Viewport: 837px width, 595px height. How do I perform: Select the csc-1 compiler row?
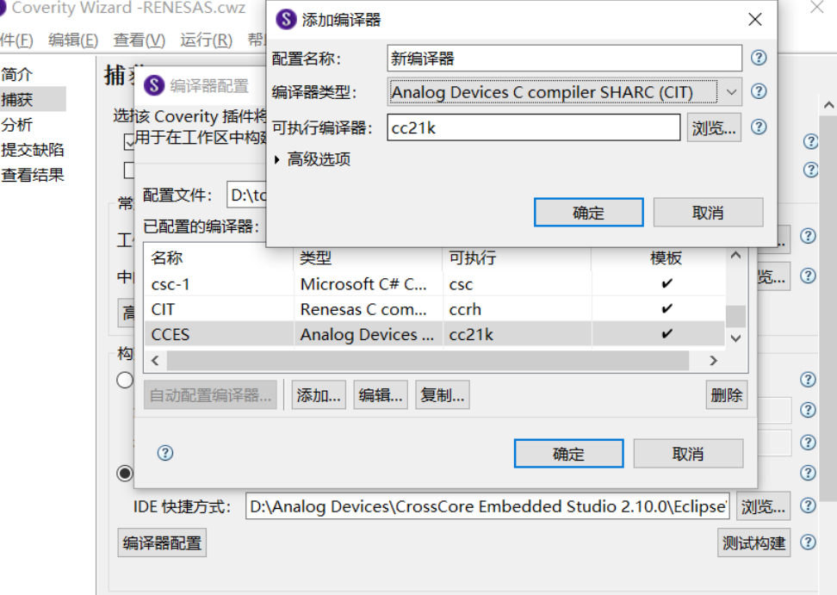435,284
